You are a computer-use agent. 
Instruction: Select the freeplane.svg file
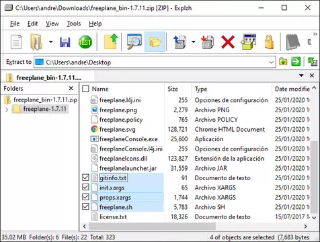coord(118,130)
